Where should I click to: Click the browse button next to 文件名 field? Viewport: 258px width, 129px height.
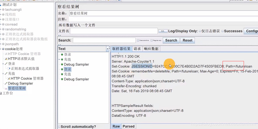coord(163,31)
